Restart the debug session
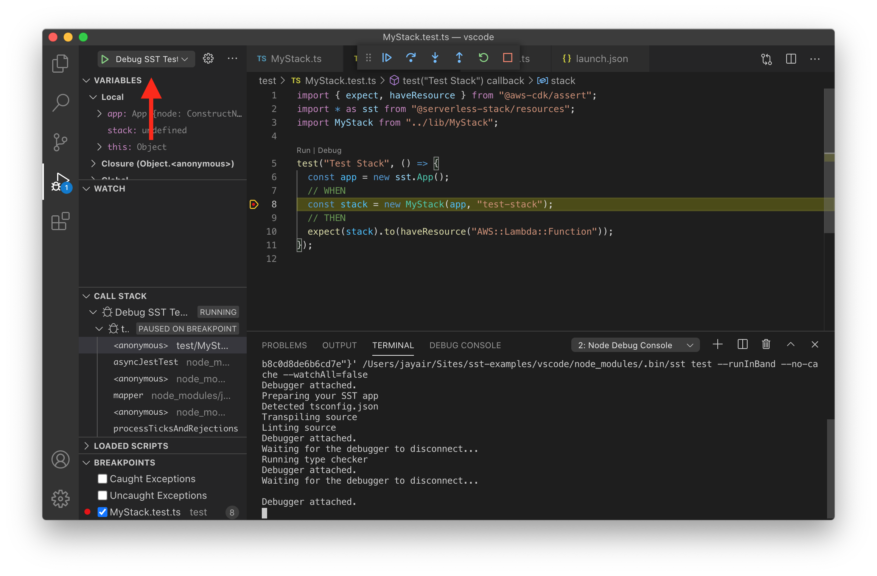Image resolution: width=877 pixels, height=576 pixels. pos(484,58)
